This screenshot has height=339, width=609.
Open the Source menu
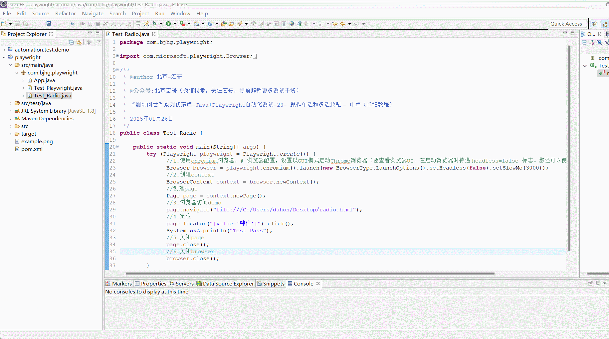point(41,13)
